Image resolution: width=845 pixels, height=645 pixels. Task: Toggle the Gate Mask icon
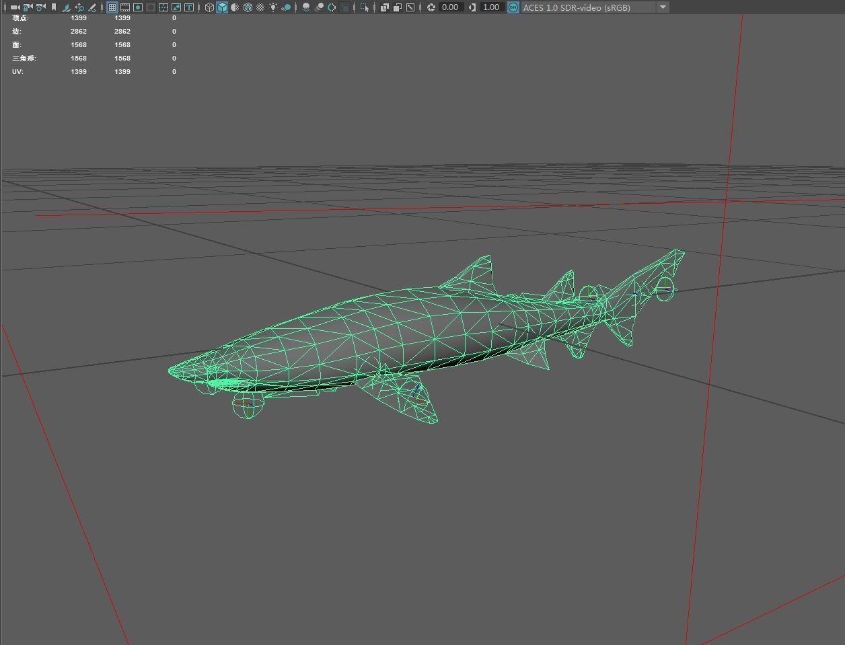(x=151, y=7)
